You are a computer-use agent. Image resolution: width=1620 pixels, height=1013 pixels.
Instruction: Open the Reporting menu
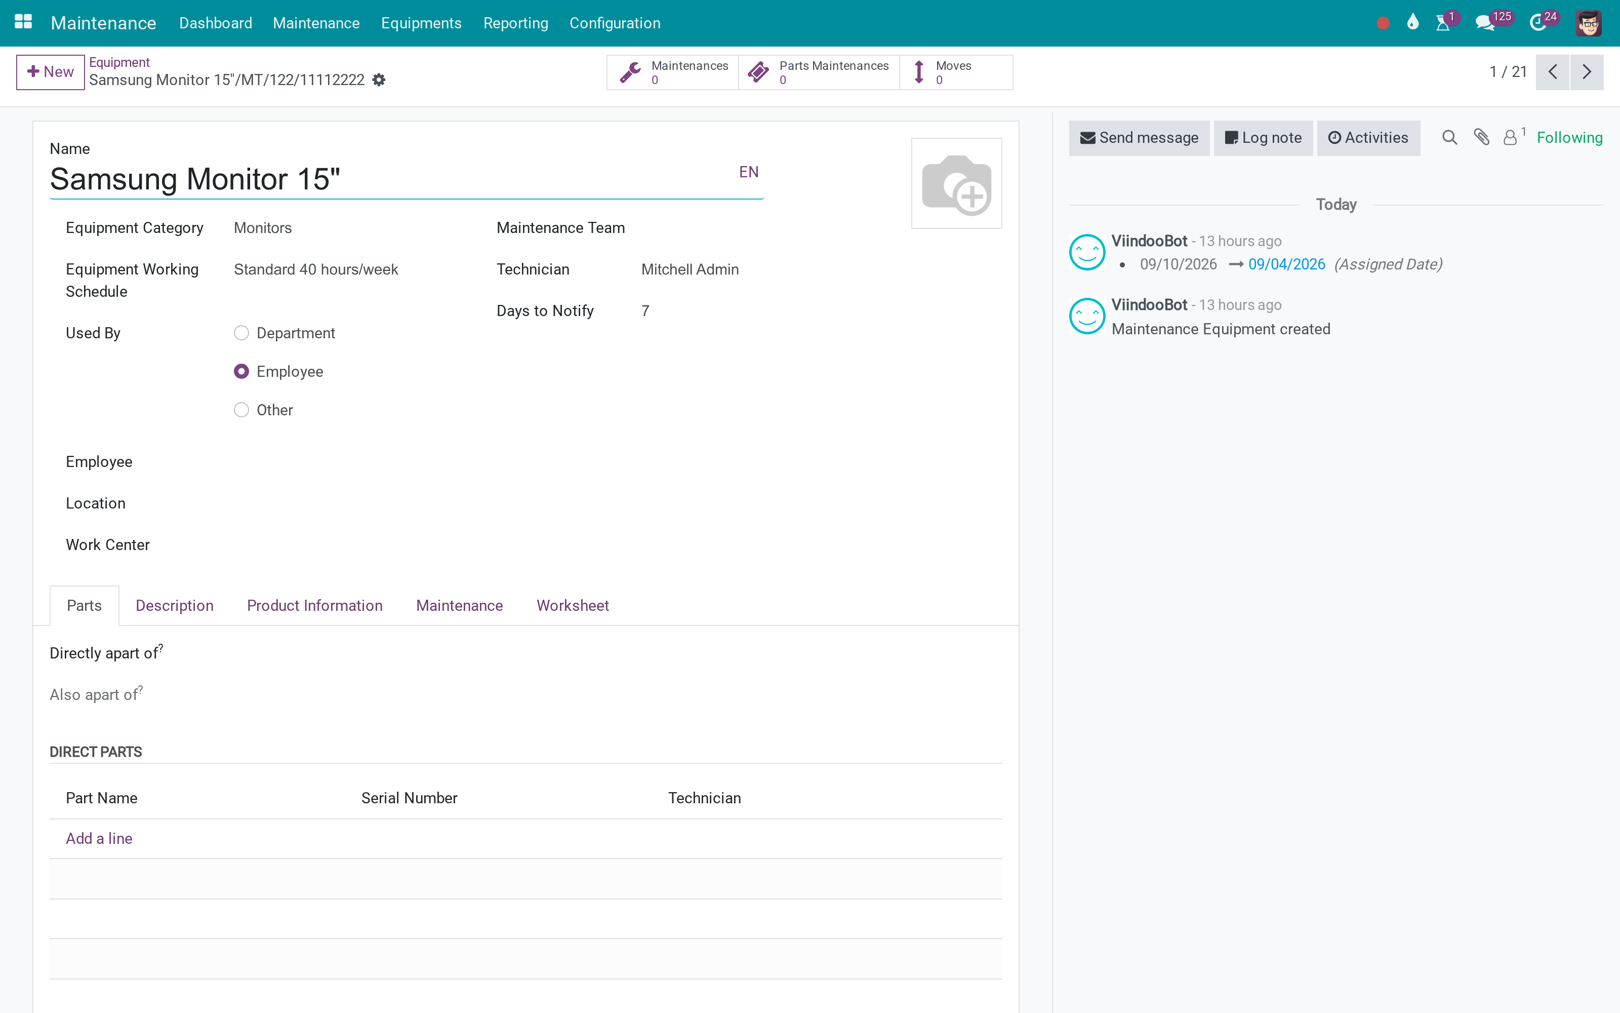point(515,23)
